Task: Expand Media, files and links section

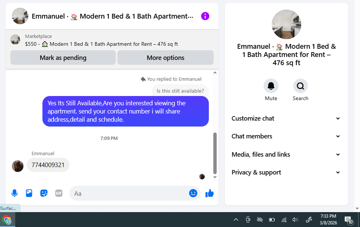Action: [286, 154]
